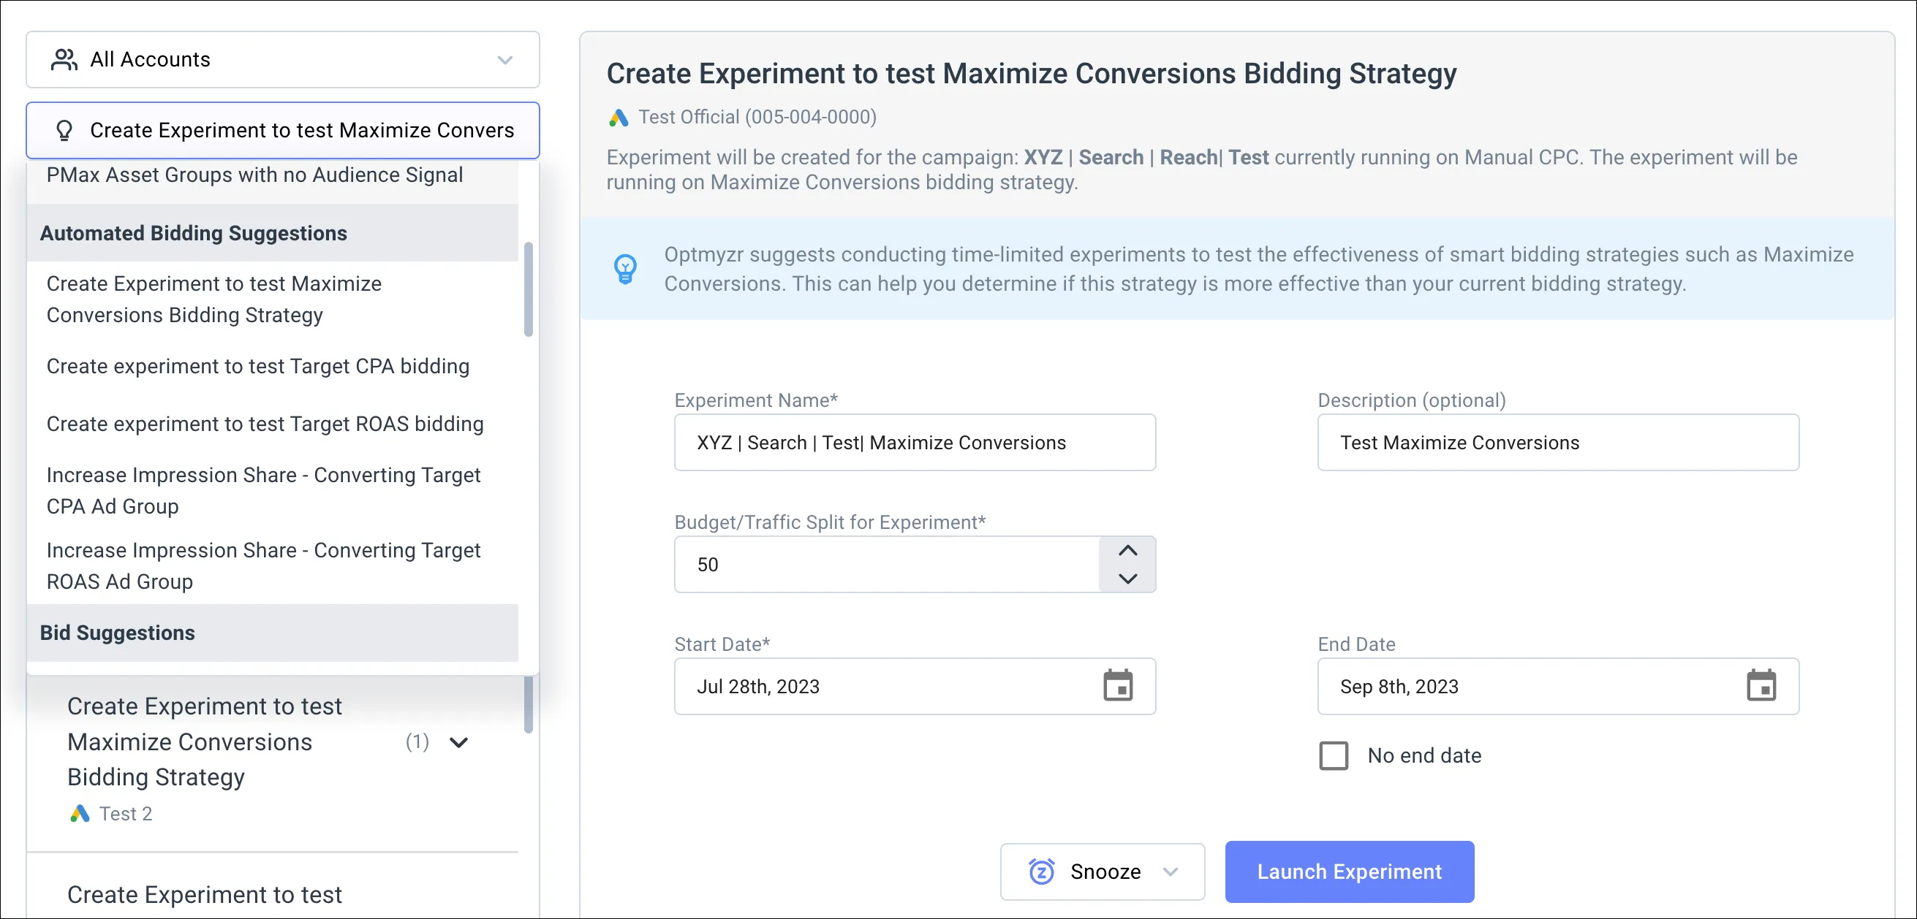Select Increase Impression Share Target CPA Ad Group
Image resolution: width=1917 pixels, height=919 pixels.
[x=273, y=491]
